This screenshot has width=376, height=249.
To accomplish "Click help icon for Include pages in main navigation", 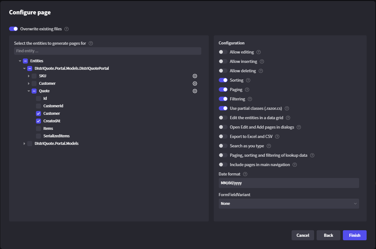I will [x=294, y=165].
